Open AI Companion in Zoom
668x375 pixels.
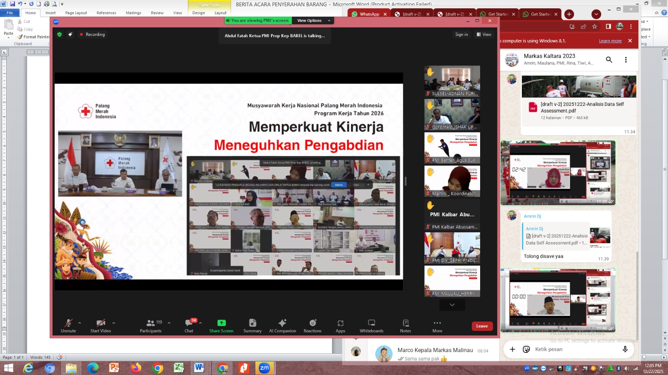click(283, 325)
